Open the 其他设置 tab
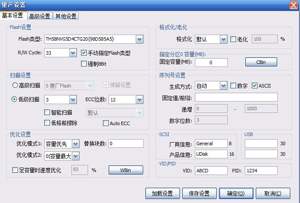 (65, 16)
